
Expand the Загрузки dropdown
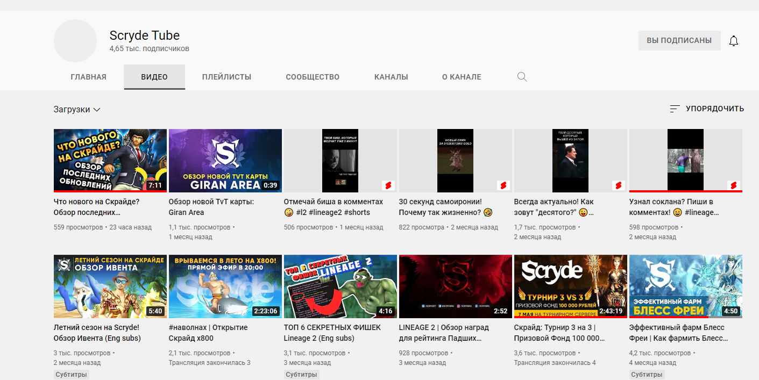[x=77, y=110]
